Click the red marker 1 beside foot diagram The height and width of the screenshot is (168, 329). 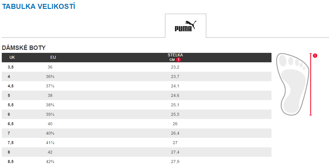tap(315, 56)
